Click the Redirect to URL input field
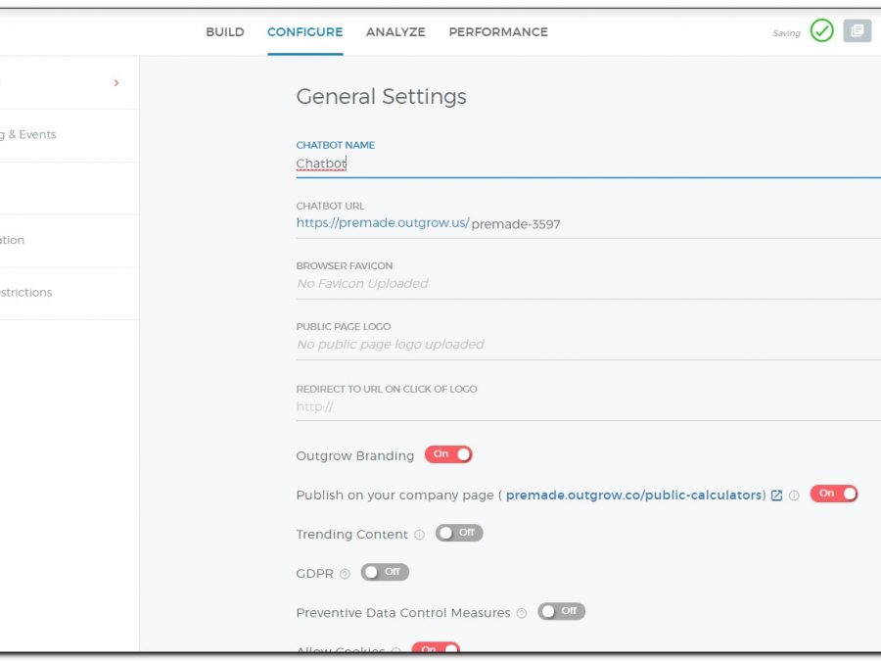Image resolution: width=881 pixels, height=661 pixels. [587, 406]
